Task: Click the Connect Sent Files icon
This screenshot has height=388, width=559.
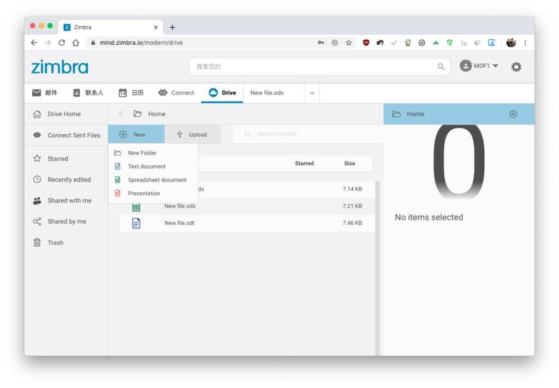Action: [x=37, y=135]
